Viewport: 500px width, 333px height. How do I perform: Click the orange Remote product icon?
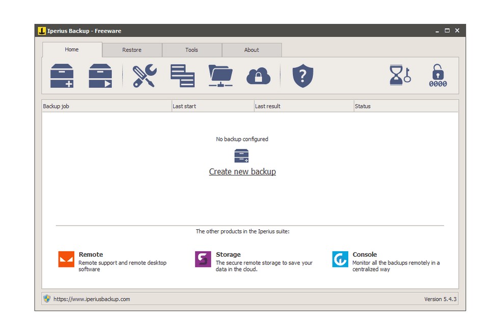point(66,259)
